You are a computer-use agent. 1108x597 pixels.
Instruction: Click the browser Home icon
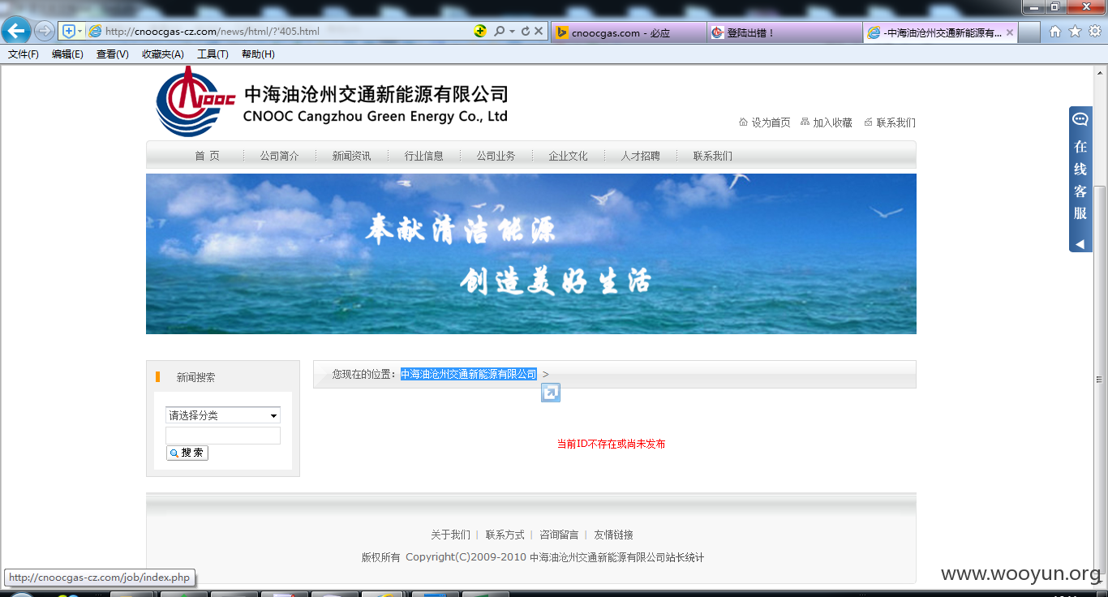click(x=1055, y=32)
